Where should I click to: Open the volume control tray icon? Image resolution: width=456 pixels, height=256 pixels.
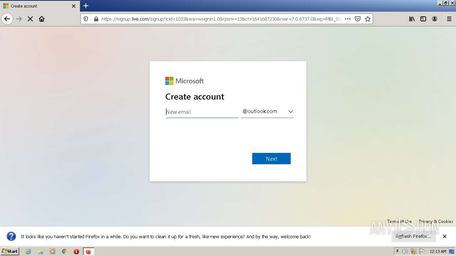(405, 251)
